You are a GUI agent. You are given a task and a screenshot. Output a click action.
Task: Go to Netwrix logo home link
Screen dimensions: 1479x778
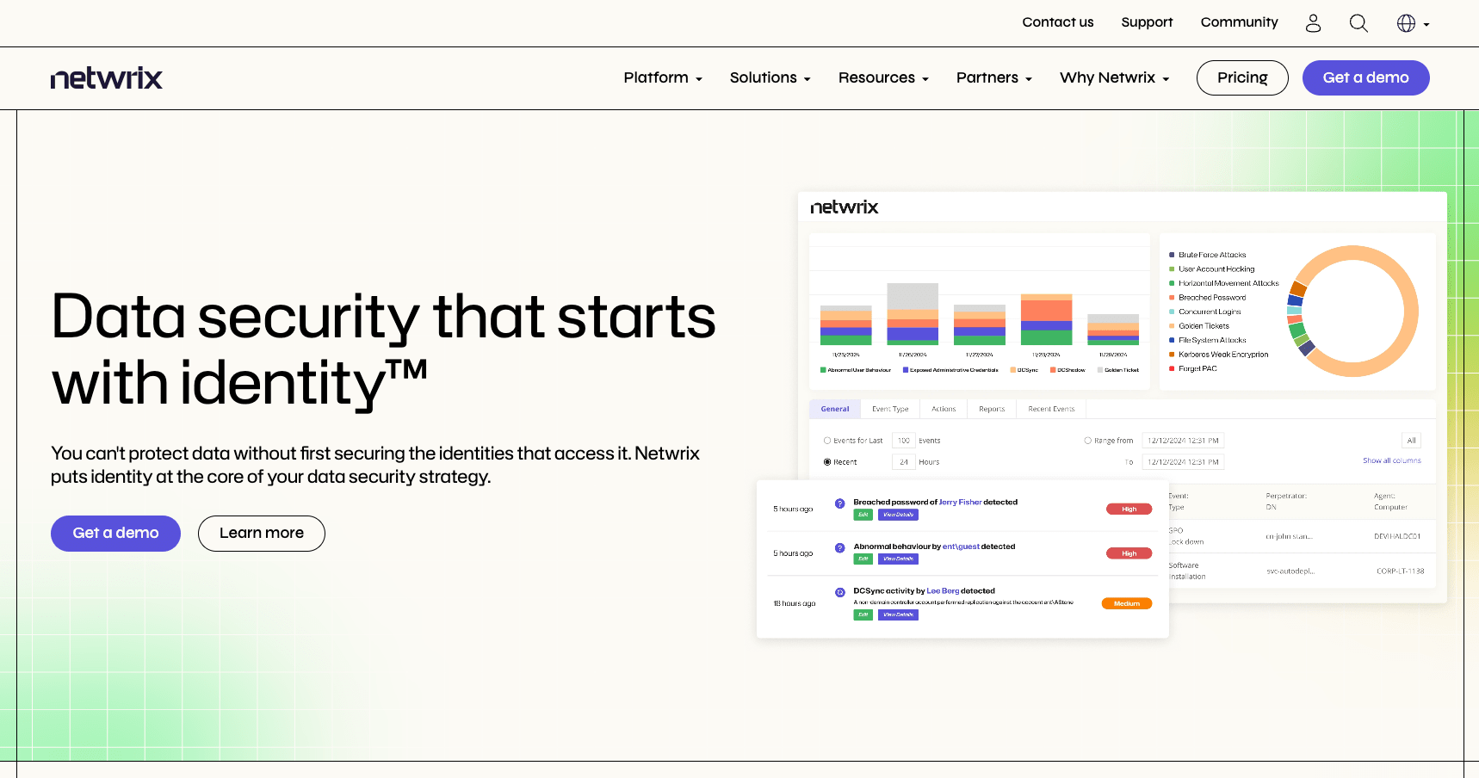(107, 78)
